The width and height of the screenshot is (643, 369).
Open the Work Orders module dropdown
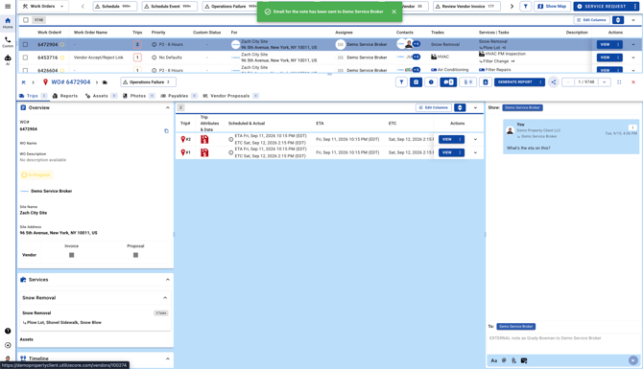[43, 6]
